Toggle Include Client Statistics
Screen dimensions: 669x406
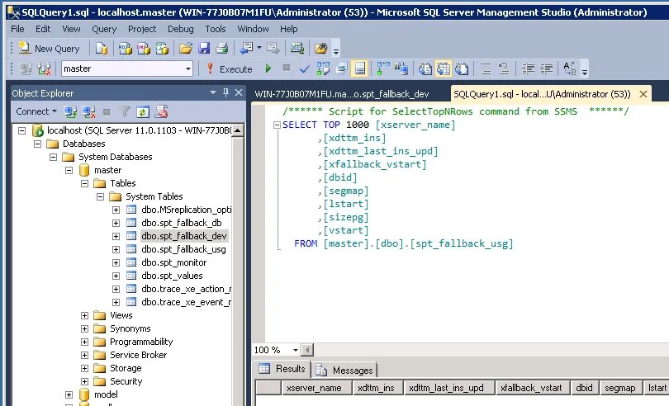[401, 68]
